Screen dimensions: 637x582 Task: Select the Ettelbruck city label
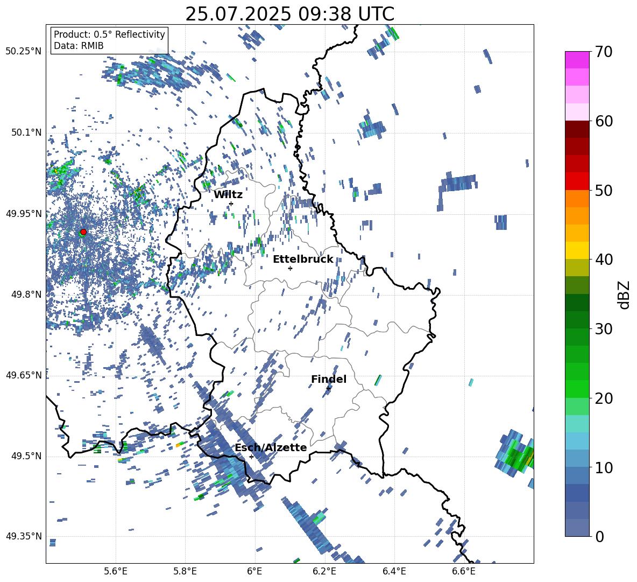(303, 259)
